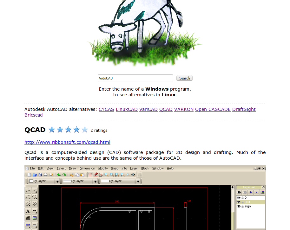Toggle the lock of layer 0

[x=242, y=198]
